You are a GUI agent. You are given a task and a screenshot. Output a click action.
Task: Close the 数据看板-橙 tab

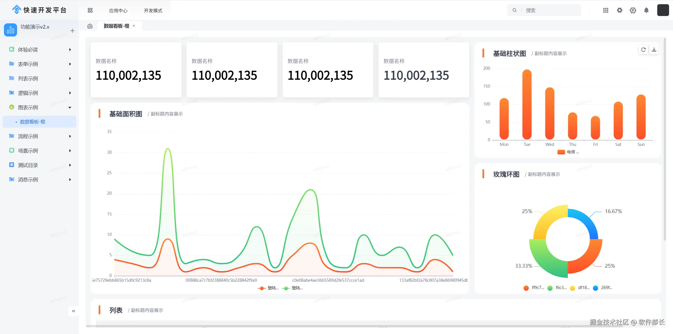pyautogui.click(x=134, y=26)
